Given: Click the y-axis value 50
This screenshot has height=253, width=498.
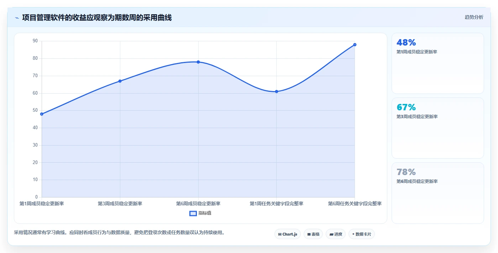Looking at the screenshot, I should click(35, 110).
